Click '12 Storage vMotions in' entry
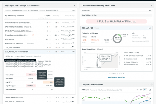Image resolution: width=156 pixels, height=104 pixels. click(137, 62)
